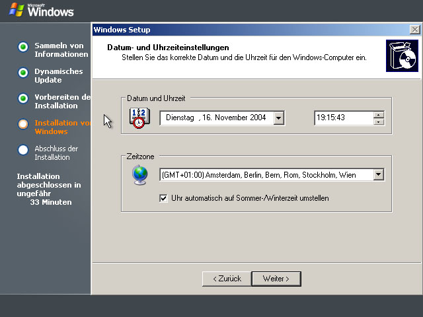Click the 'Vorbereiten der Installation' step bullet

tap(23, 98)
